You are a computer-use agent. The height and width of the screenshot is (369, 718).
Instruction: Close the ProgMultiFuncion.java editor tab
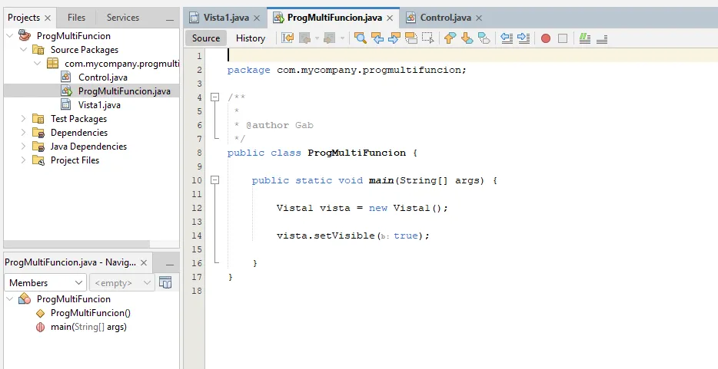390,18
